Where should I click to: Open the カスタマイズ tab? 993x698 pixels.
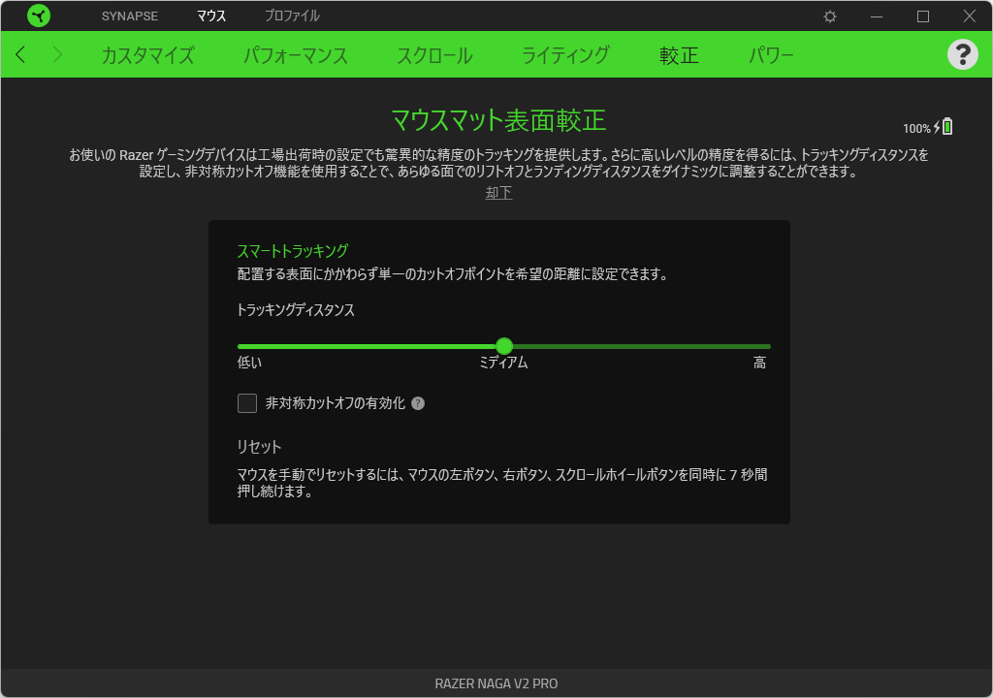pos(147,55)
